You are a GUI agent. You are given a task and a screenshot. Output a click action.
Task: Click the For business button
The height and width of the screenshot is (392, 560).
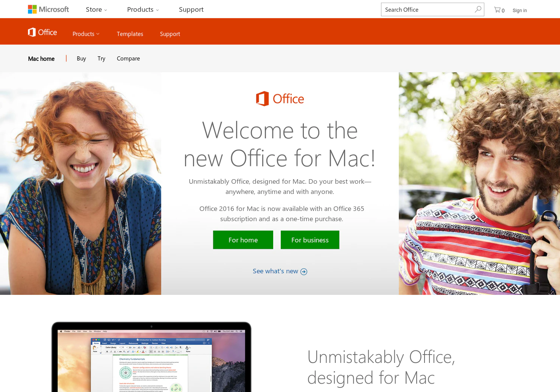coord(310,240)
